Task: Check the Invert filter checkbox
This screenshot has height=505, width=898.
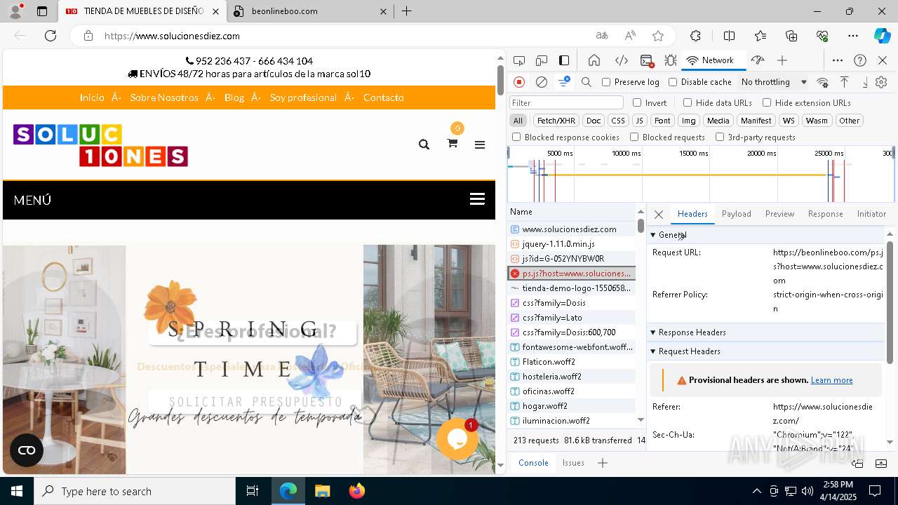Action: click(x=637, y=102)
